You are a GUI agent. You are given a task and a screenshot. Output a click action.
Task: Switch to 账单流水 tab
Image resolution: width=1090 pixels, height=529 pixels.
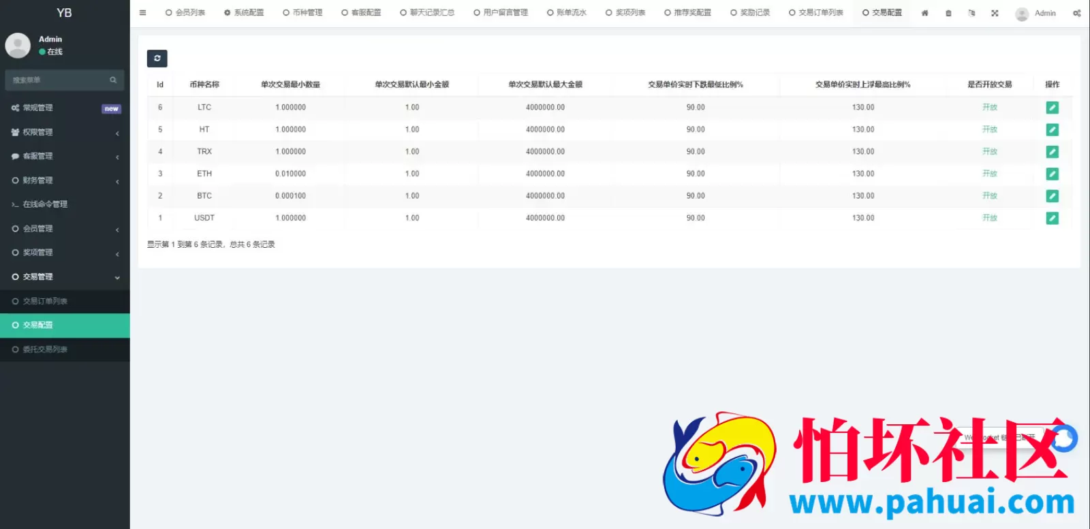pyautogui.click(x=567, y=13)
